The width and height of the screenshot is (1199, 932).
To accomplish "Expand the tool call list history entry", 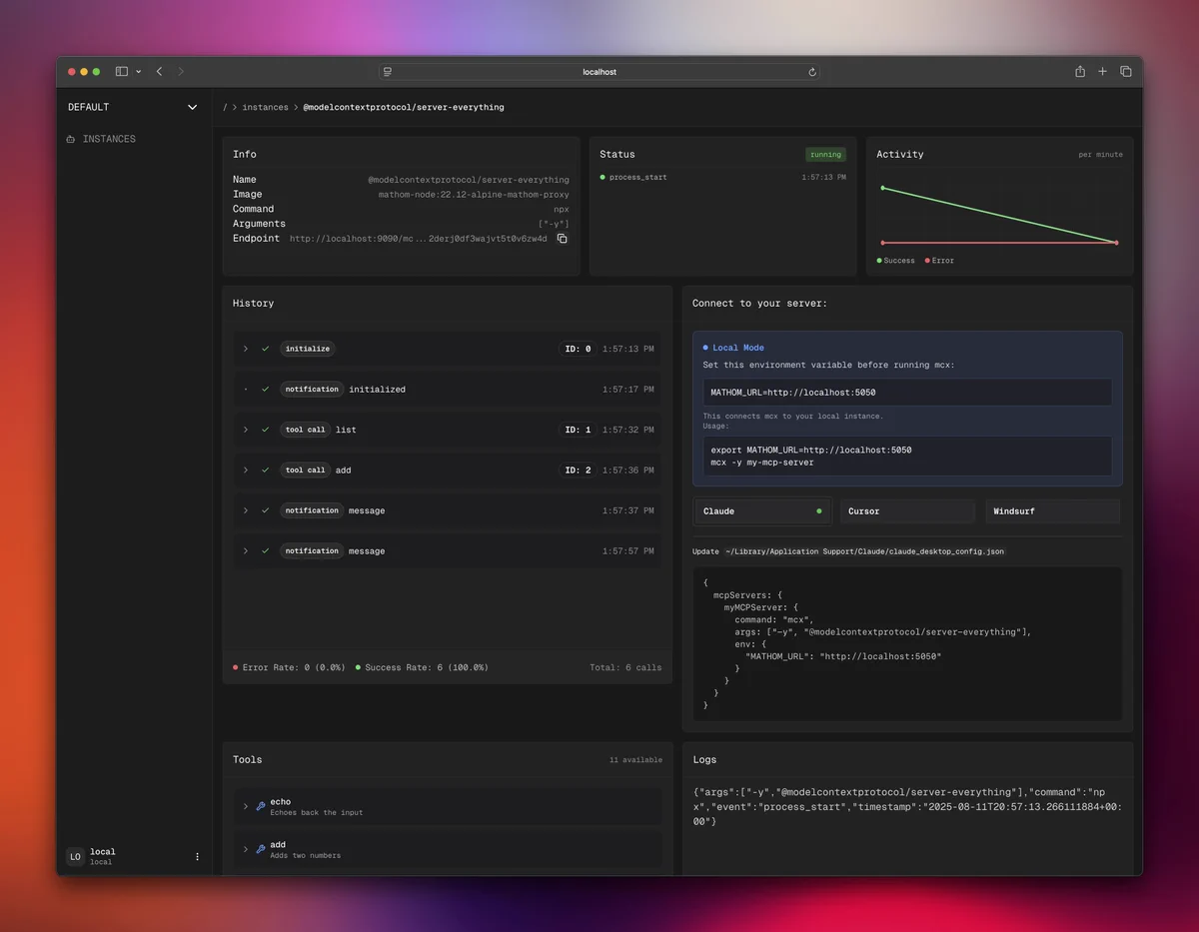I will click(x=246, y=430).
